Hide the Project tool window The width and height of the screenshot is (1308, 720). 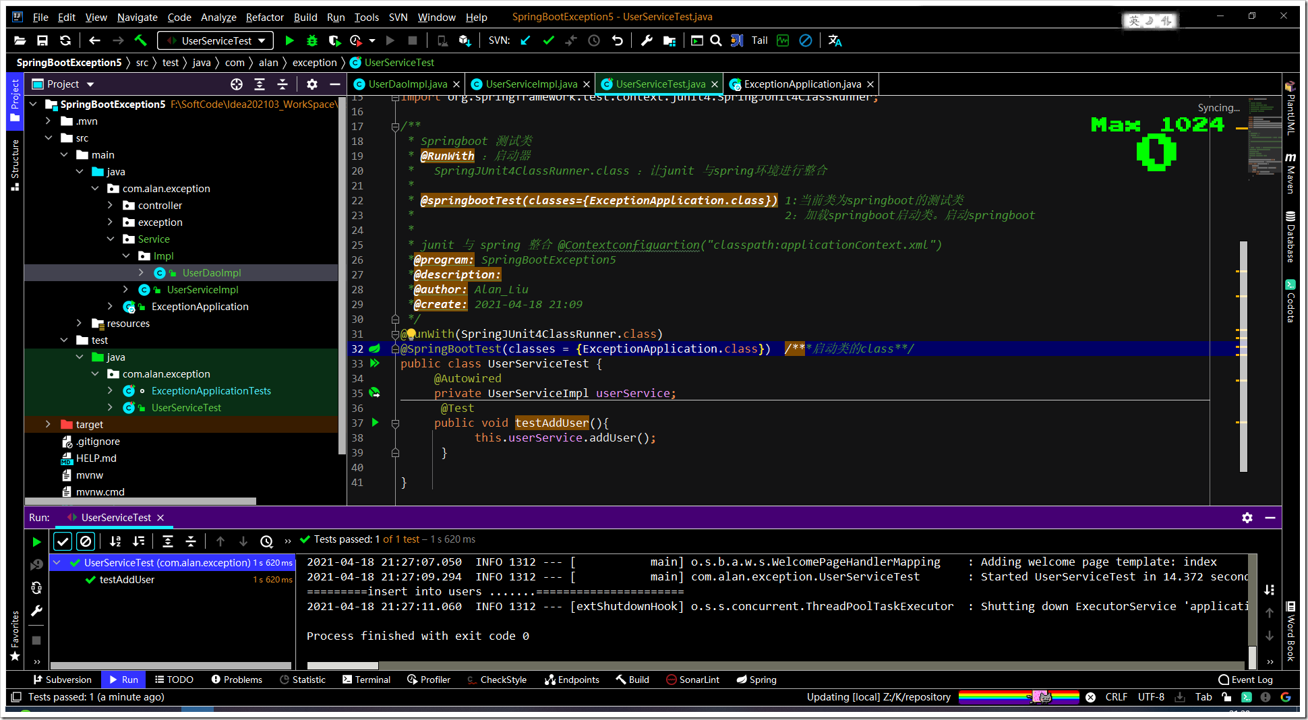334,84
